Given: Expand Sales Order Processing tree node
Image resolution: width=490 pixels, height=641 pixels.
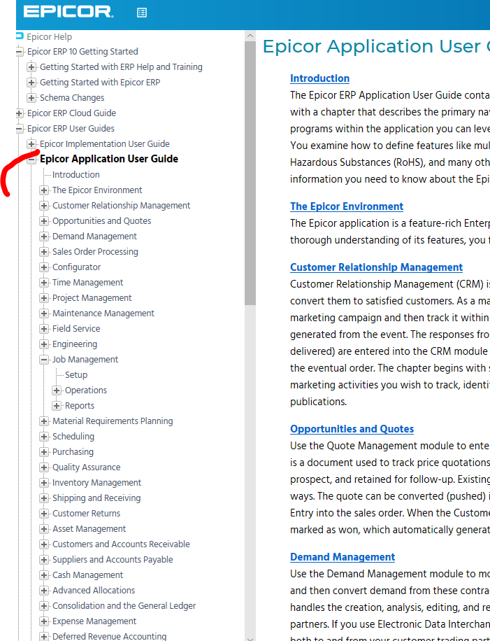Looking at the screenshot, I should (x=44, y=252).
